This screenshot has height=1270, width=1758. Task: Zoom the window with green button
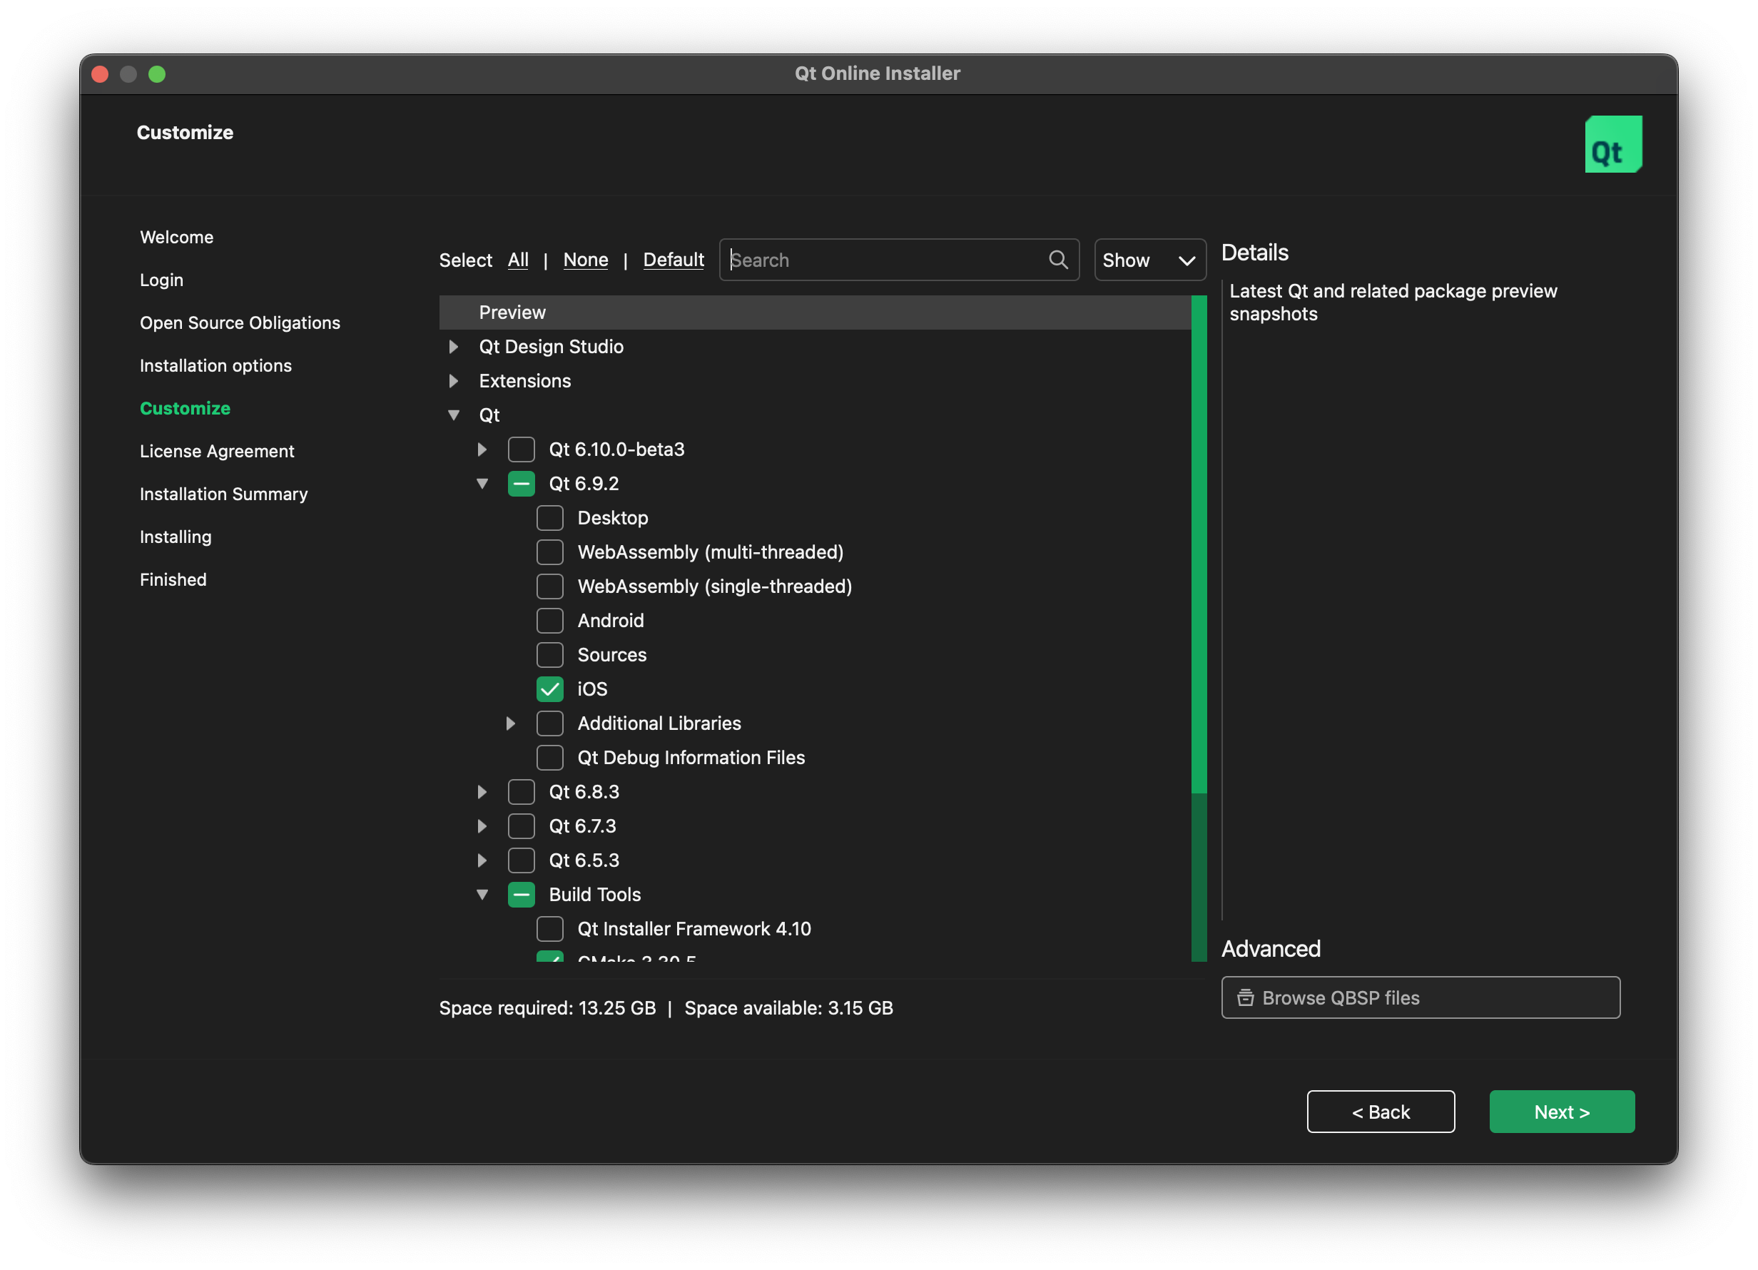point(156,73)
